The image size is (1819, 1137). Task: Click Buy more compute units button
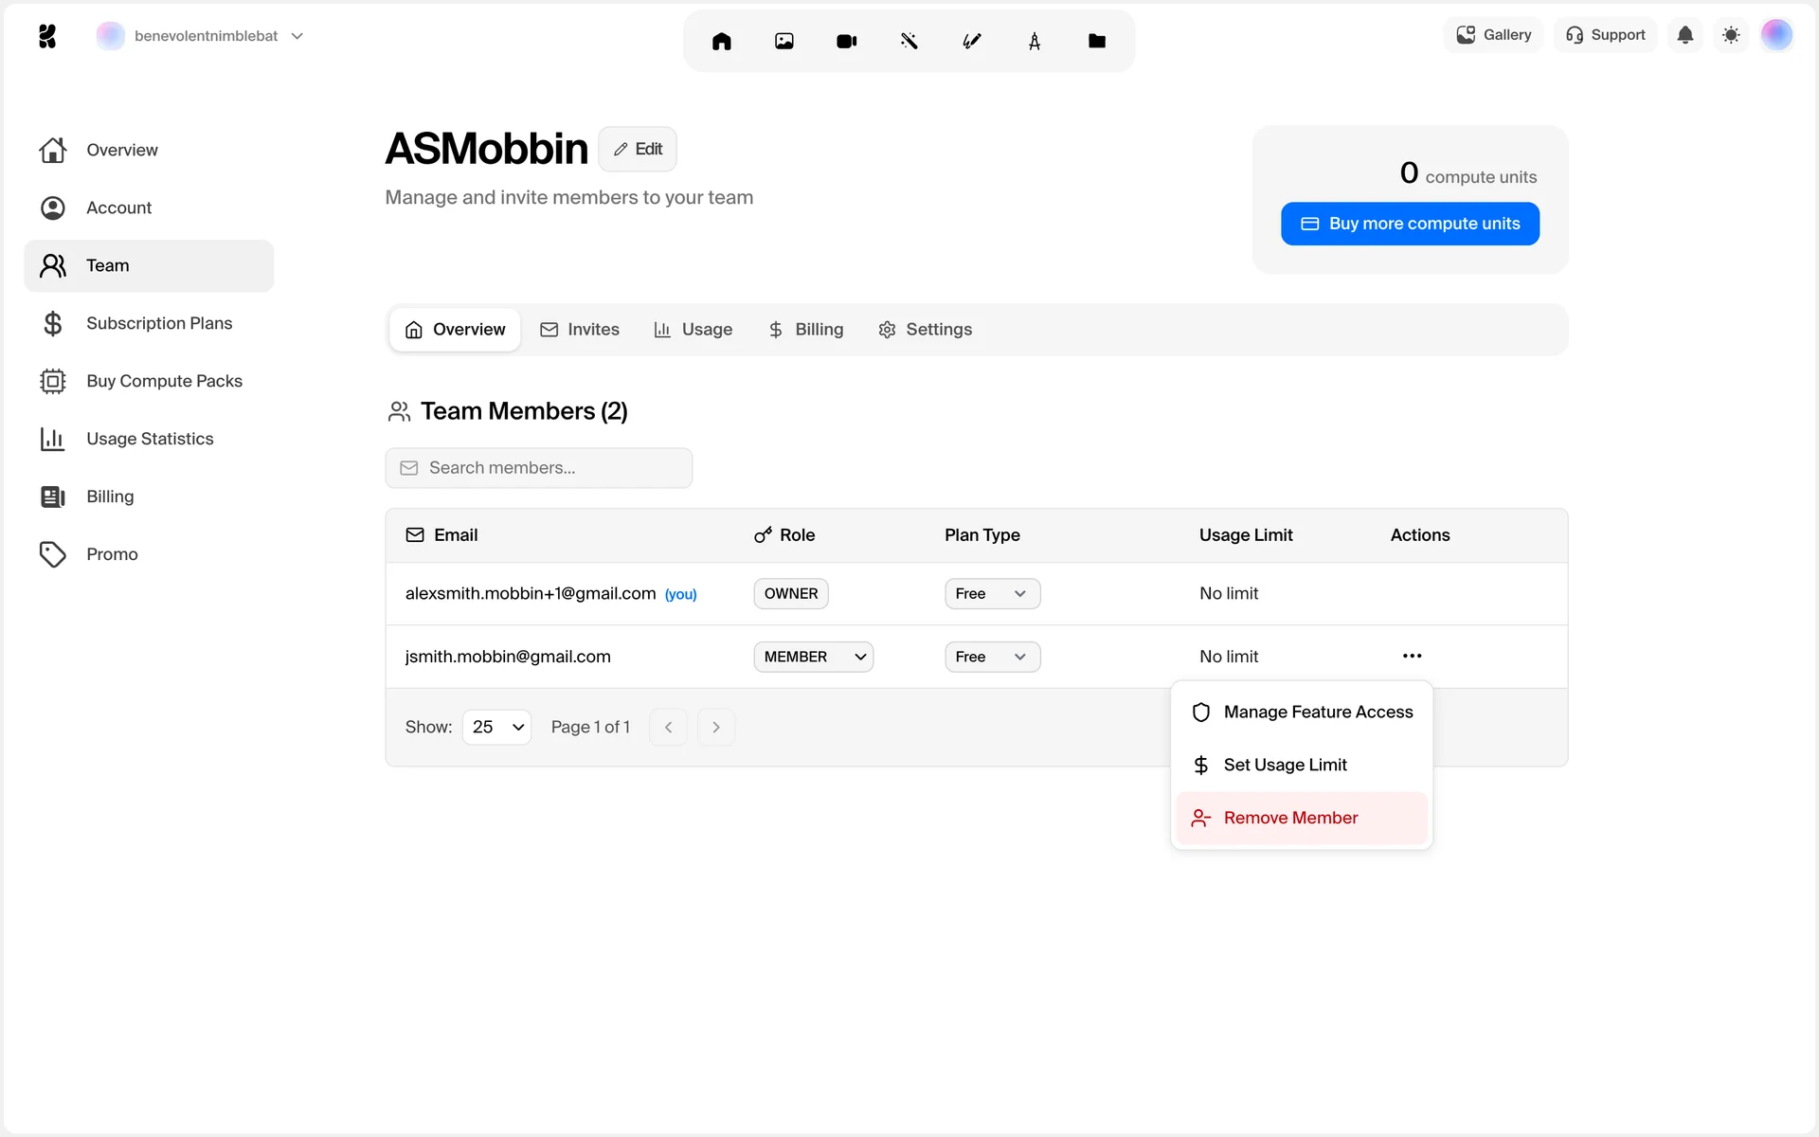click(x=1409, y=224)
